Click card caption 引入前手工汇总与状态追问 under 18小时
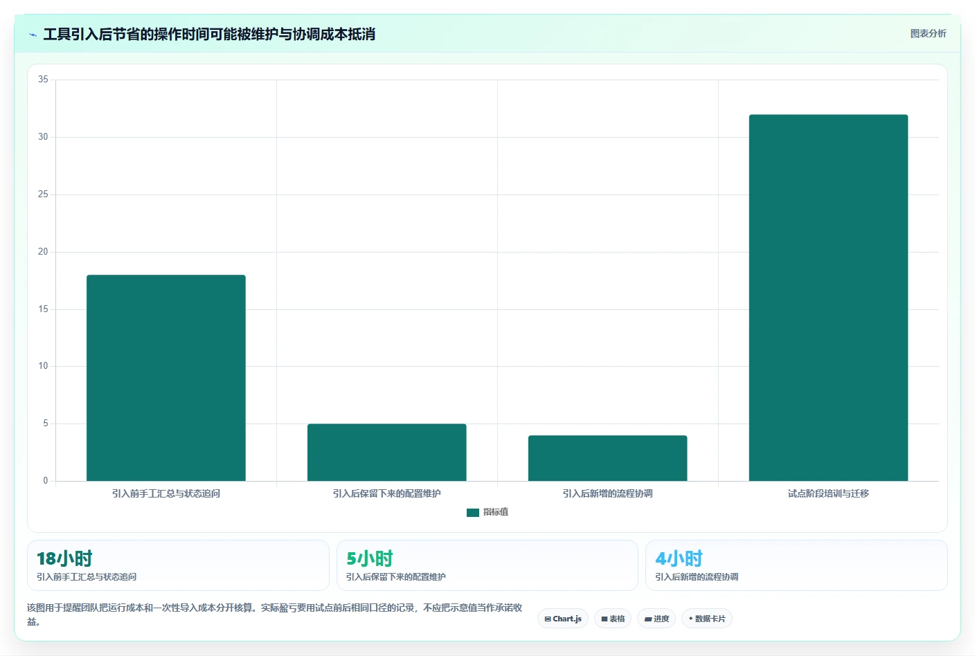This screenshot has height=656, width=975. (87, 576)
